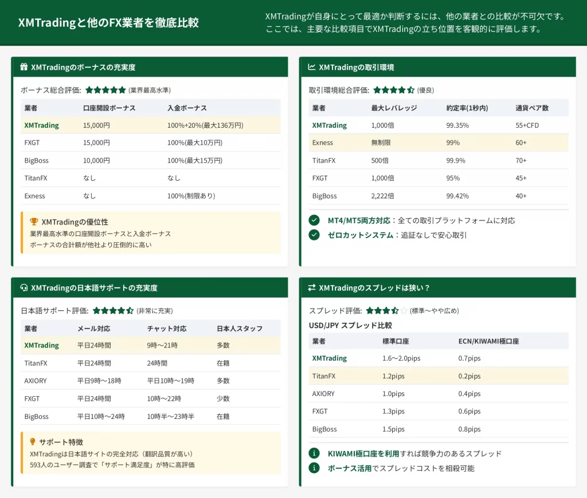Click the checkmark icon beside ゼロカットシステム

[314, 235]
